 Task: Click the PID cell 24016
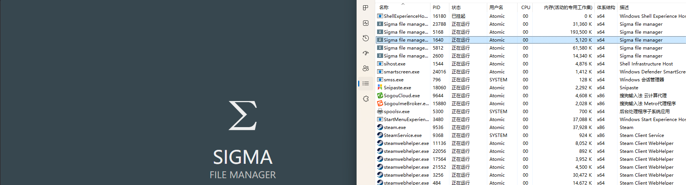pos(439,72)
